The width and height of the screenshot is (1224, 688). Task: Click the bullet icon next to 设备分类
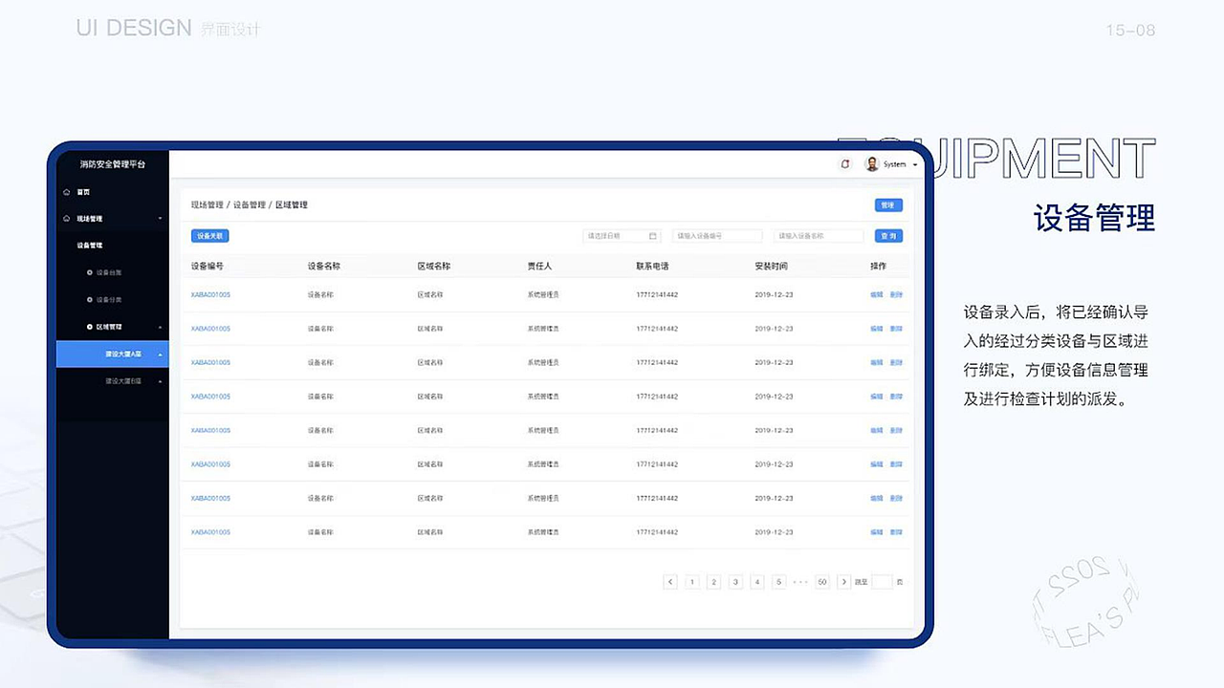tap(90, 300)
